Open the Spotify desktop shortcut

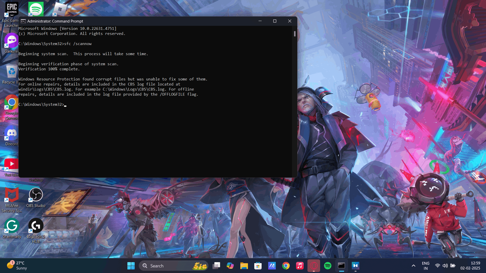[36, 9]
